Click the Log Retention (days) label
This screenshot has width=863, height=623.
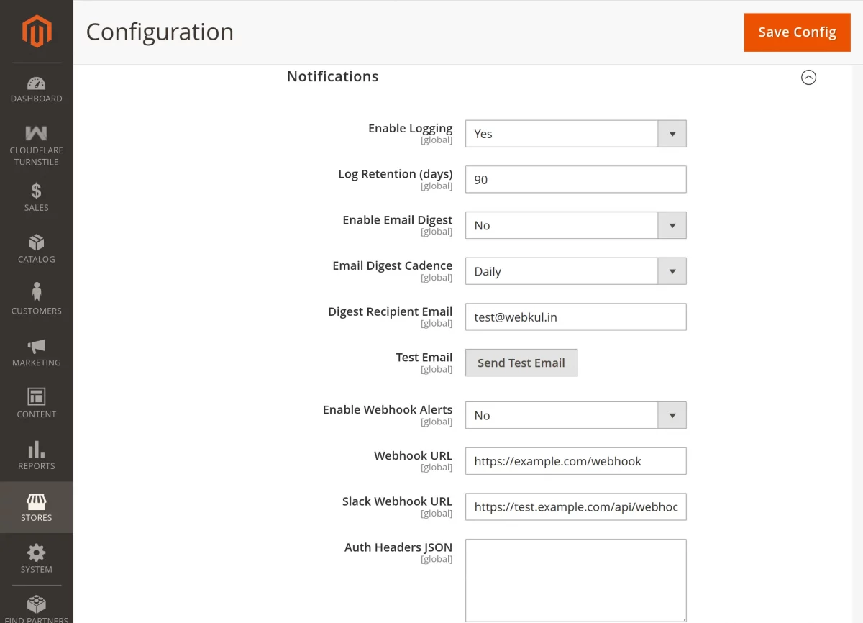pyautogui.click(x=396, y=174)
